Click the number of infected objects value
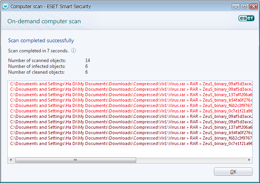The image size is (260, 183). pyautogui.click(x=86, y=66)
